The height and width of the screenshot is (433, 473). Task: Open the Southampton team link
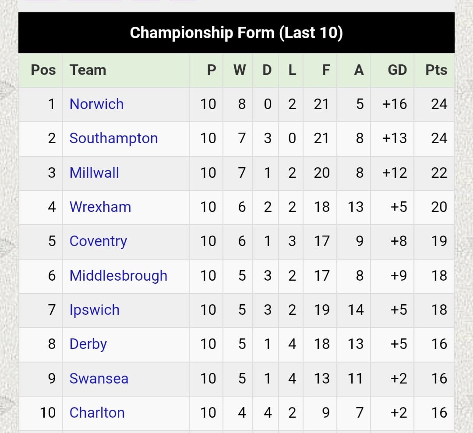pos(113,138)
